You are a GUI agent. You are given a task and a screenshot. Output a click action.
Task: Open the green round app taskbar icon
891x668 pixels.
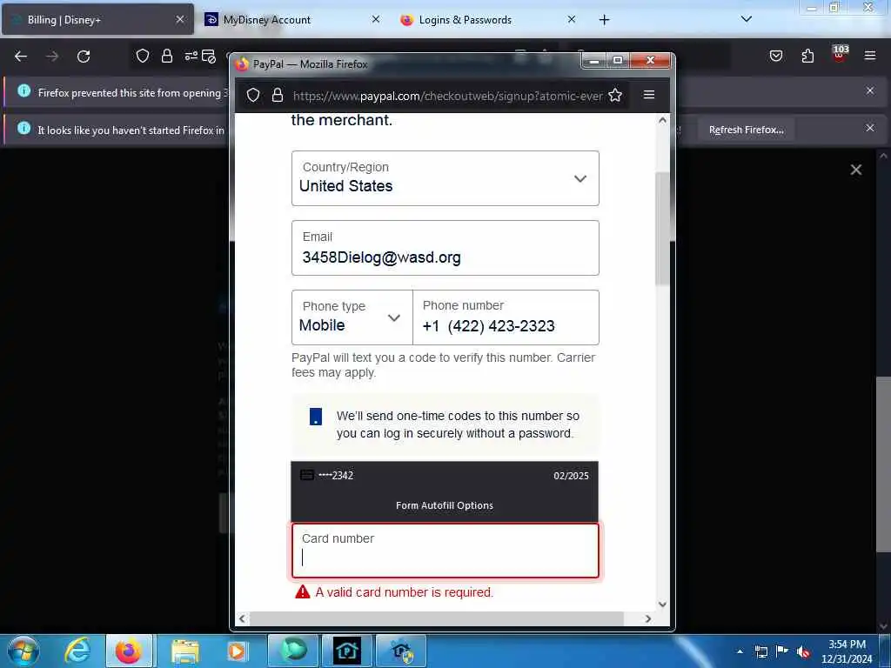292,651
